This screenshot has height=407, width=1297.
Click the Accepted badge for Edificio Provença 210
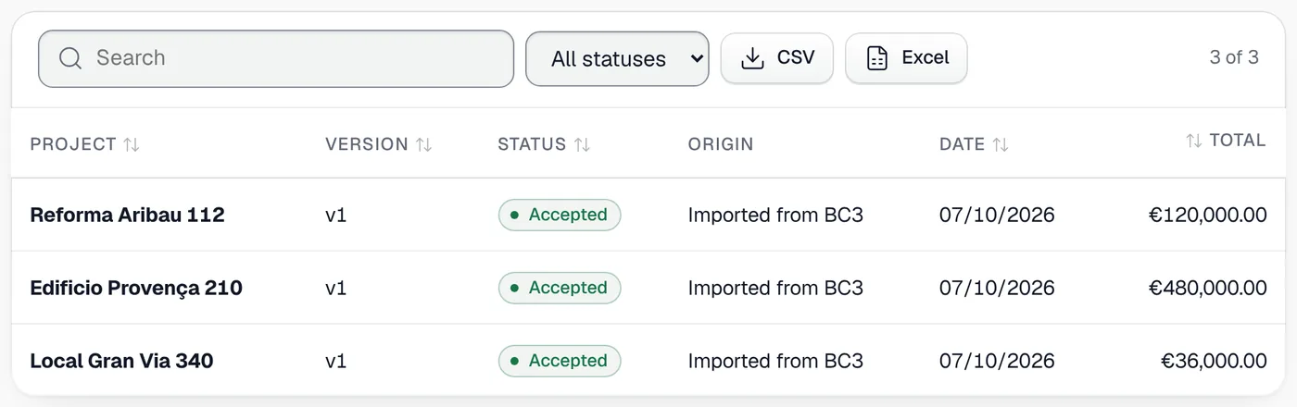560,288
